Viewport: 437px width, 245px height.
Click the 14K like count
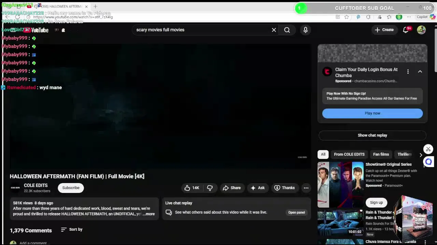tap(196, 188)
